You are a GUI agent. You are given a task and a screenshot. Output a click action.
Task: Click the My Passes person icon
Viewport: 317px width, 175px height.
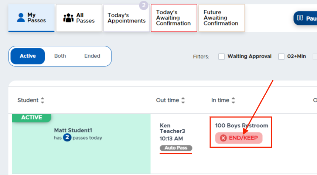[21, 18]
